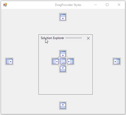
Task: Click the outer dock-right indicator at window edge
Action: point(117,61)
